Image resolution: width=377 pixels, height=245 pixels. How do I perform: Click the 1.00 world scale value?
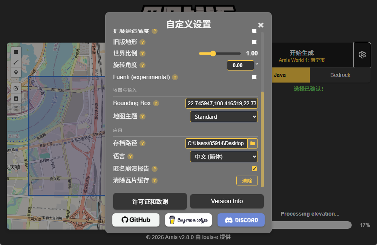252,54
